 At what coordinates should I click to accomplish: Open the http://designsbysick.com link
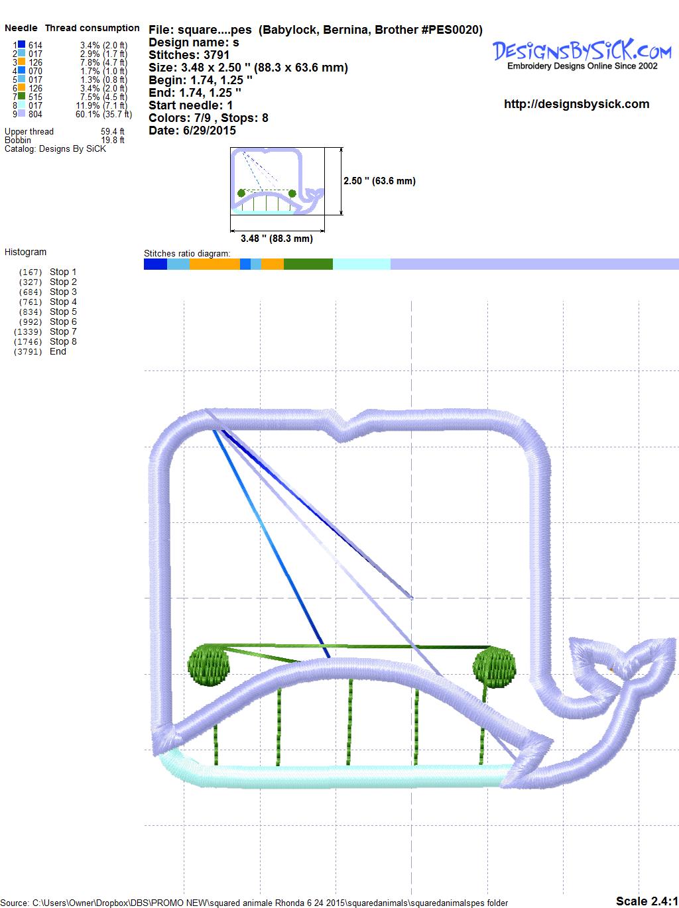click(x=576, y=104)
